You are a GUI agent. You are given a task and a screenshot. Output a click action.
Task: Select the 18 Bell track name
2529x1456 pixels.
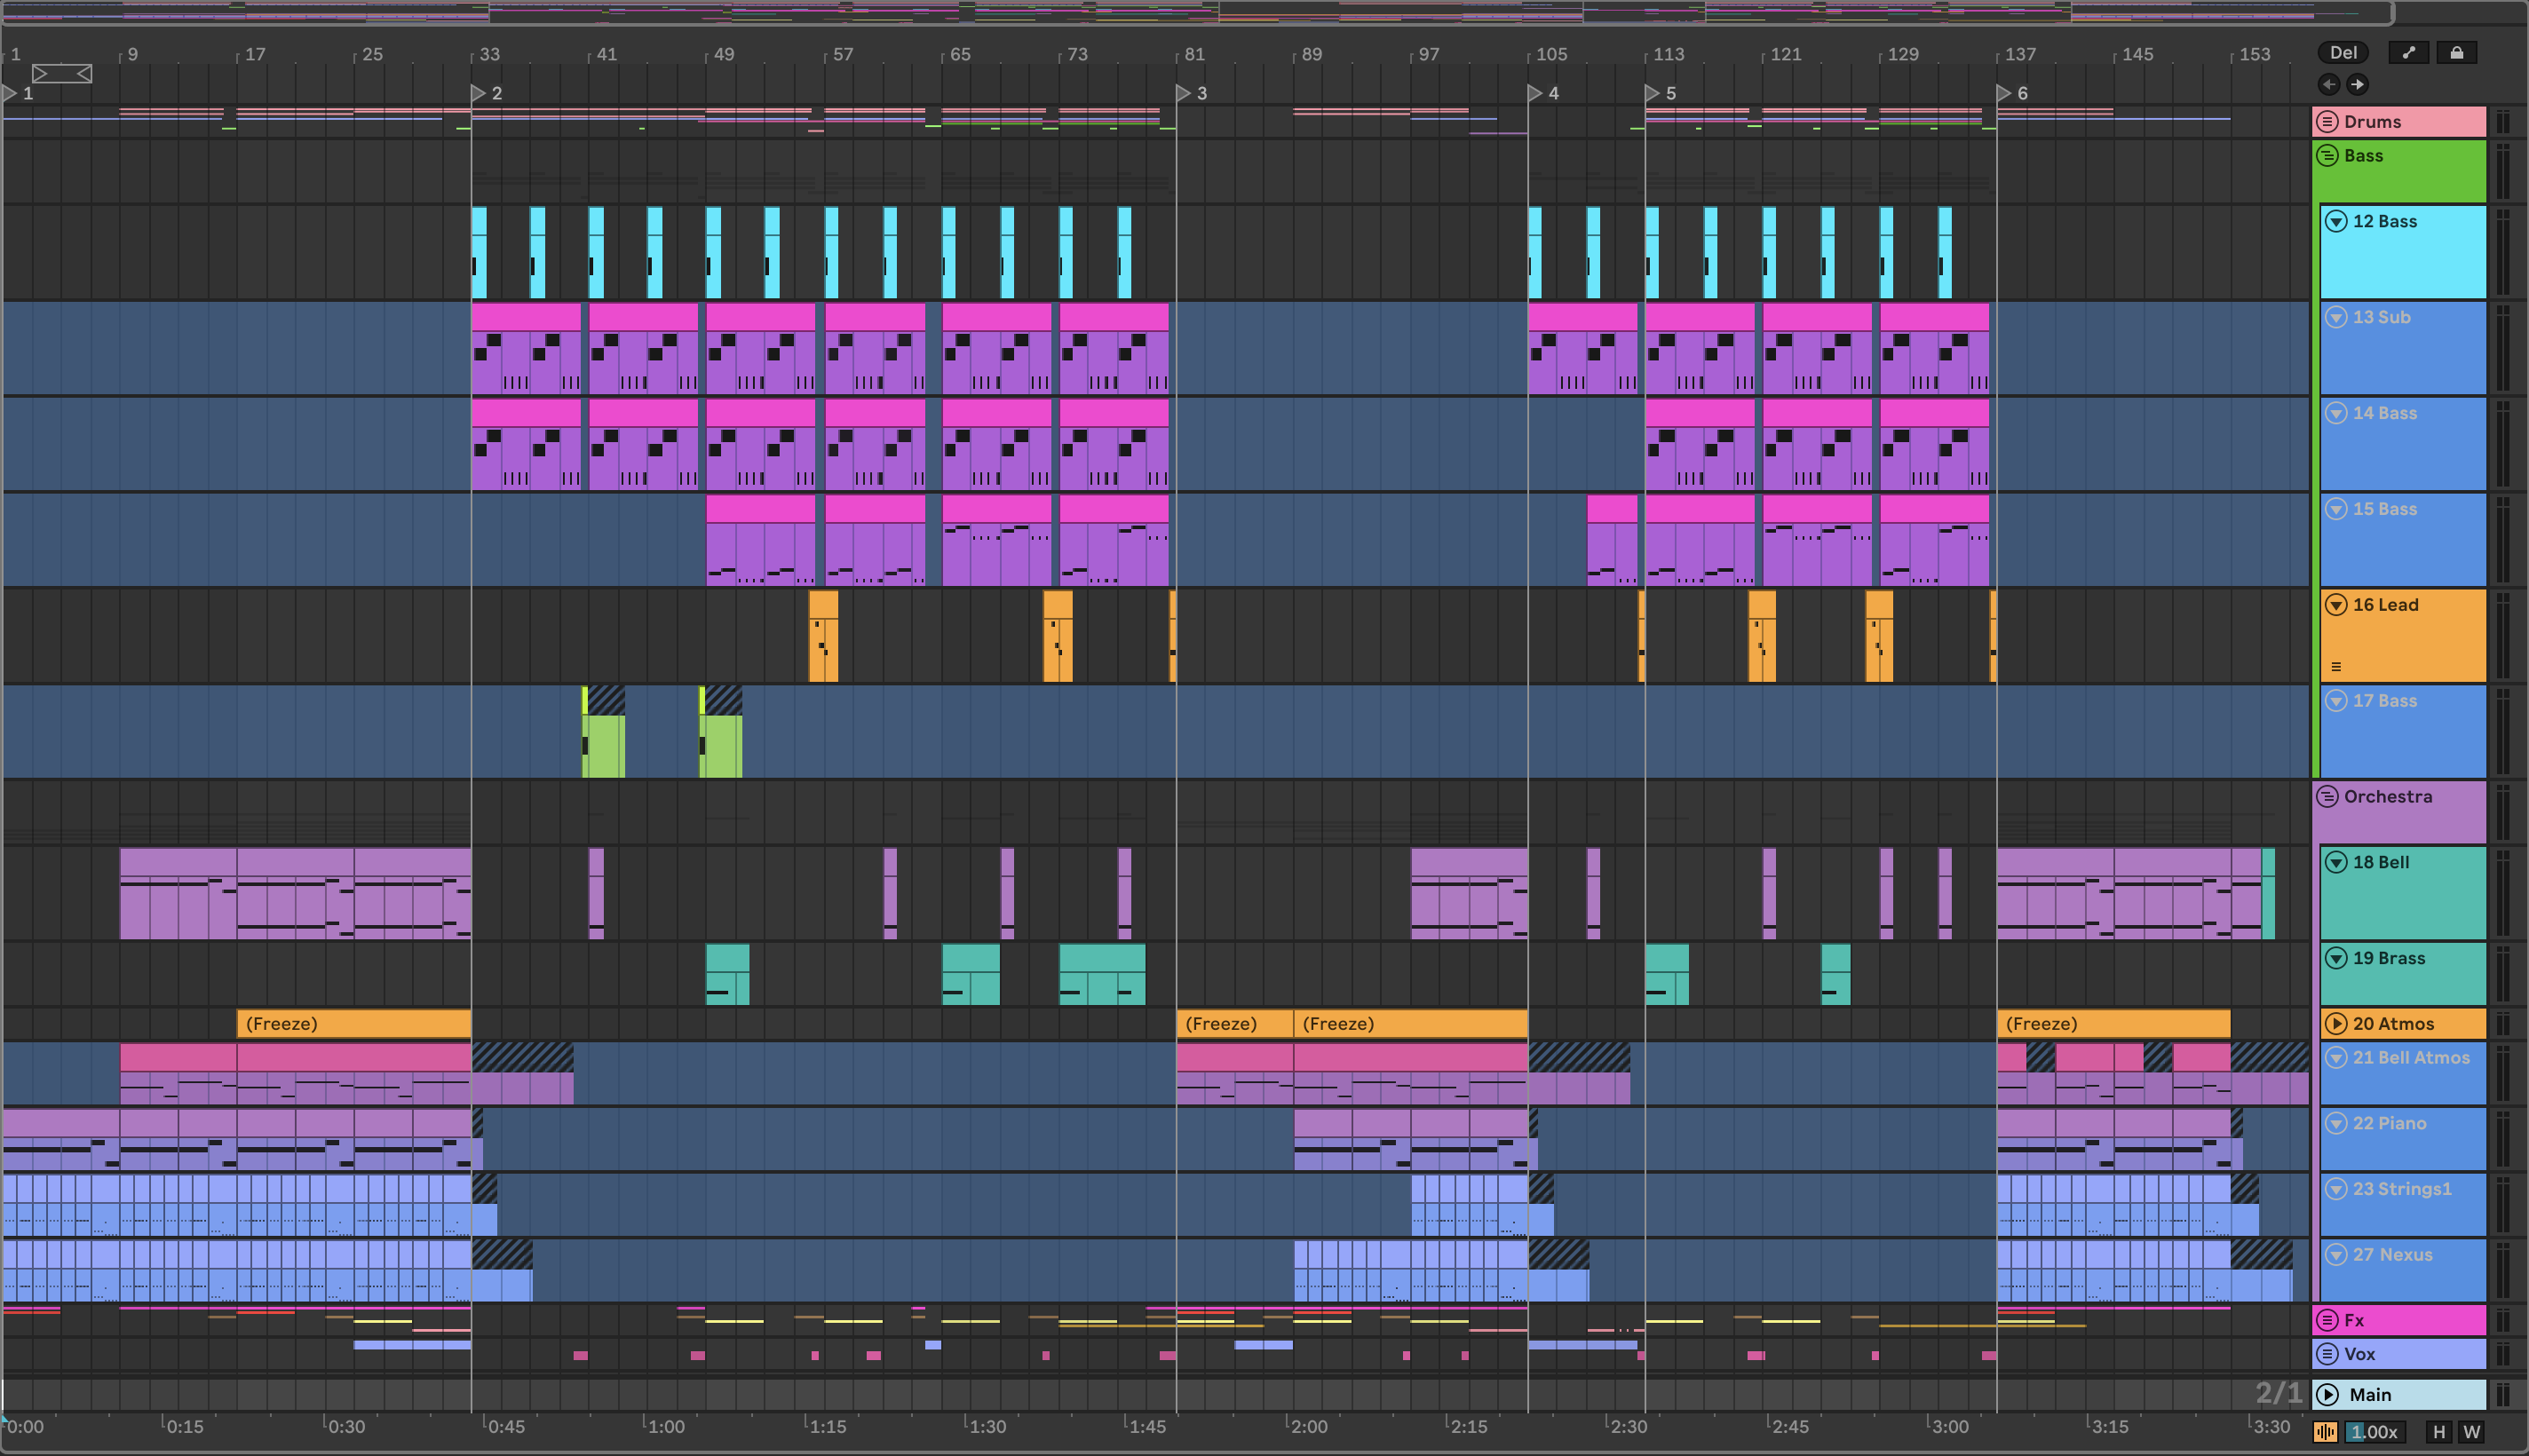pos(2381,863)
